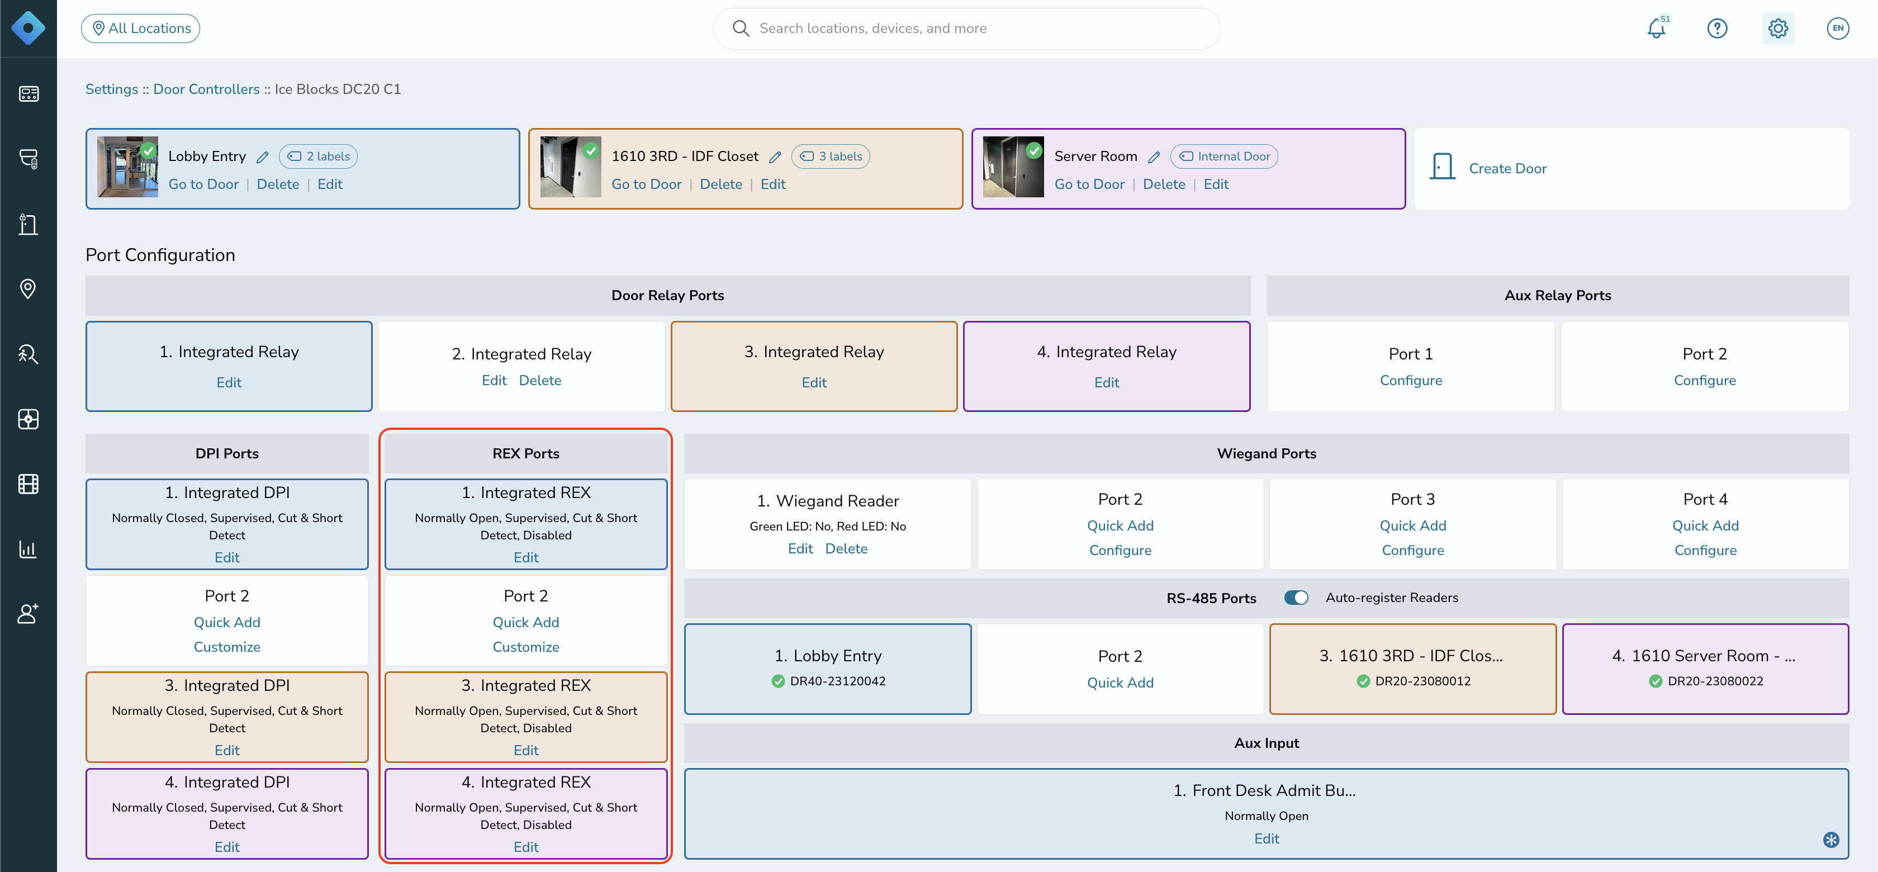Go to Settings breadcrumb link
1878x872 pixels.
[112, 89]
